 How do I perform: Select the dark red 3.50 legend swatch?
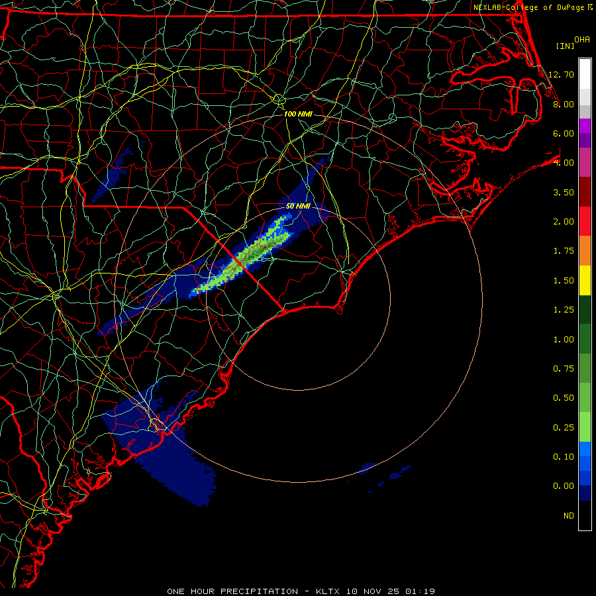point(585,192)
